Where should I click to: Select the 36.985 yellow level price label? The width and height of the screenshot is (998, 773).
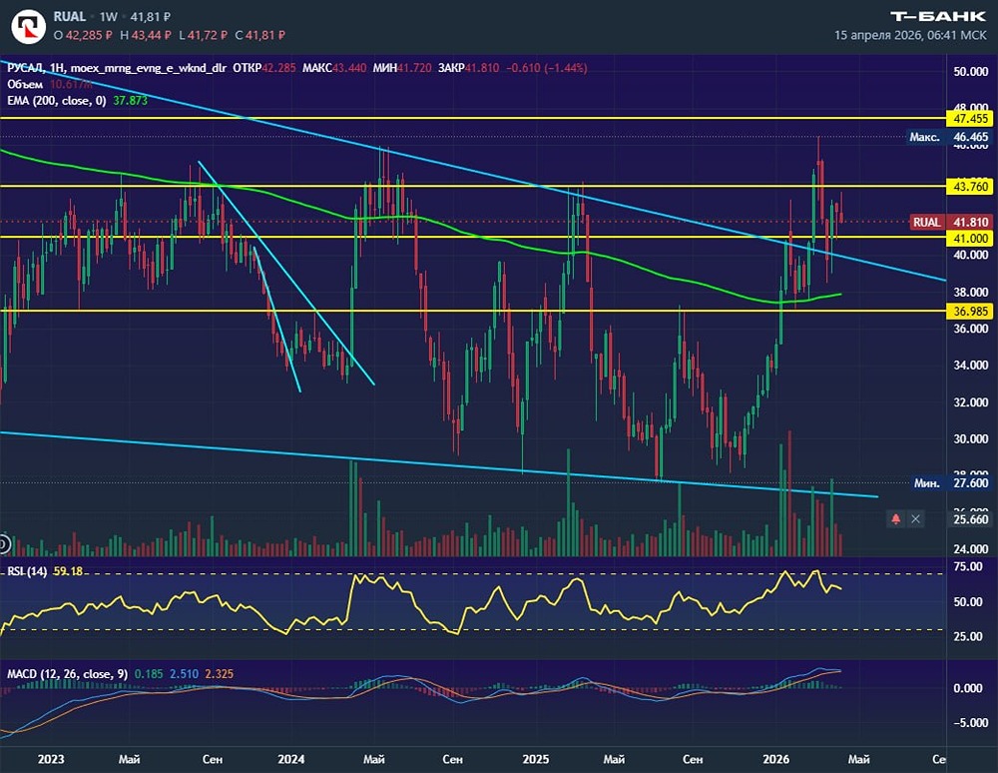coord(971,311)
